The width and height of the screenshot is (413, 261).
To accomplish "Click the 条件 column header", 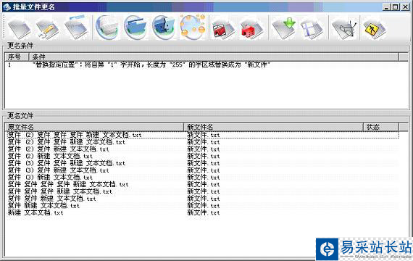I will pos(214,57).
